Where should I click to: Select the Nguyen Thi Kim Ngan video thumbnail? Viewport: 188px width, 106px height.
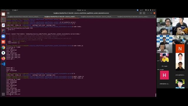[164, 31]
